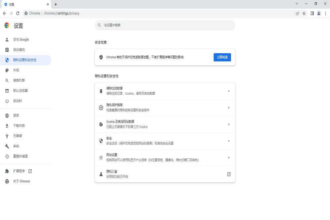Open a new tab with the plus button

[56, 4]
